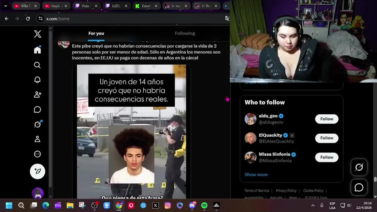The height and width of the screenshot is (212, 377).
Task: Follow ElQuackity
Action: 327,138
